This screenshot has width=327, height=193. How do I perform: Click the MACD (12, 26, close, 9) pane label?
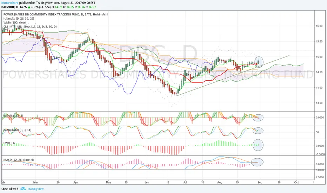click(x=19, y=160)
